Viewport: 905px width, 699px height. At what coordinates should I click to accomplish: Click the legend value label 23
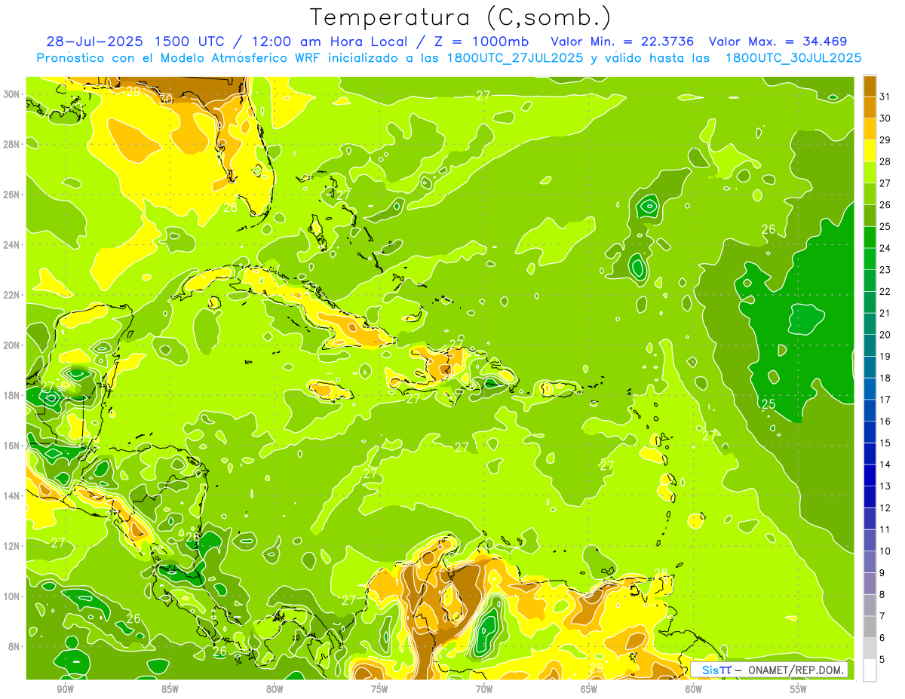coord(885,270)
